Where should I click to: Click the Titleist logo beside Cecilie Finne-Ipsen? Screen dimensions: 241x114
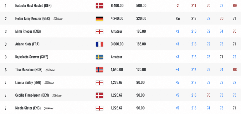57,96
